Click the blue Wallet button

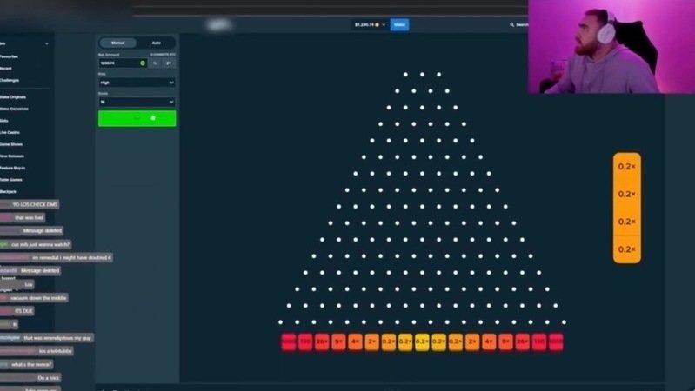point(399,25)
